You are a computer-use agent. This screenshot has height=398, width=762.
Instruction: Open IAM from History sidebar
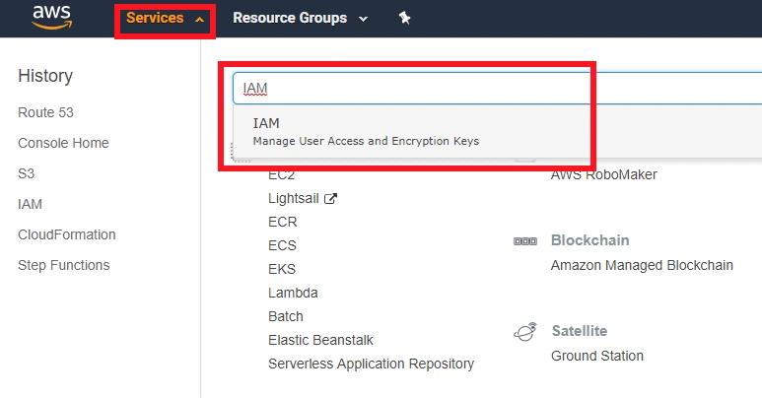[30, 204]
